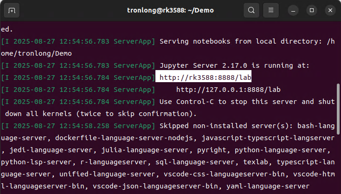Click the text 'Jupyter Server 2.17.0 is running at:'
This screenshot has width=341, height=194.
234,65
